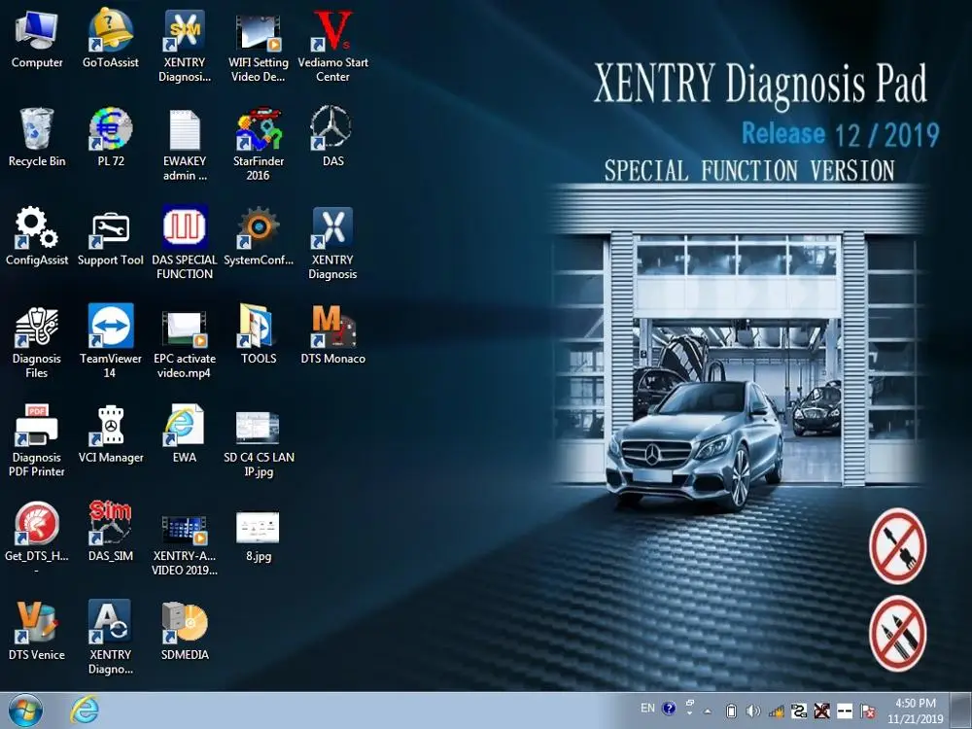This screenshot has height=729, width=972.
Task: Open StarFinder 2016
Action: point(259,129)
